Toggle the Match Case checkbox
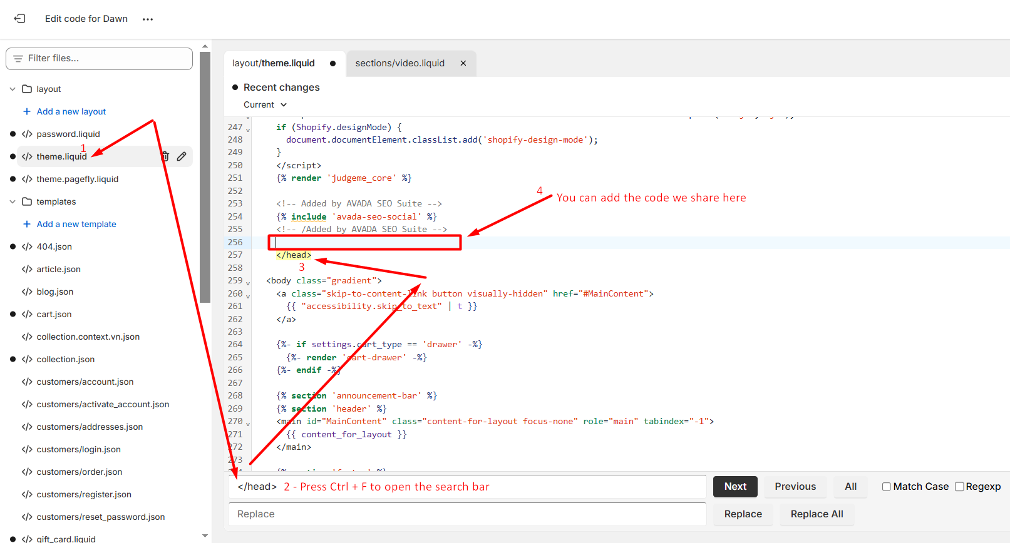 [887, 487]
